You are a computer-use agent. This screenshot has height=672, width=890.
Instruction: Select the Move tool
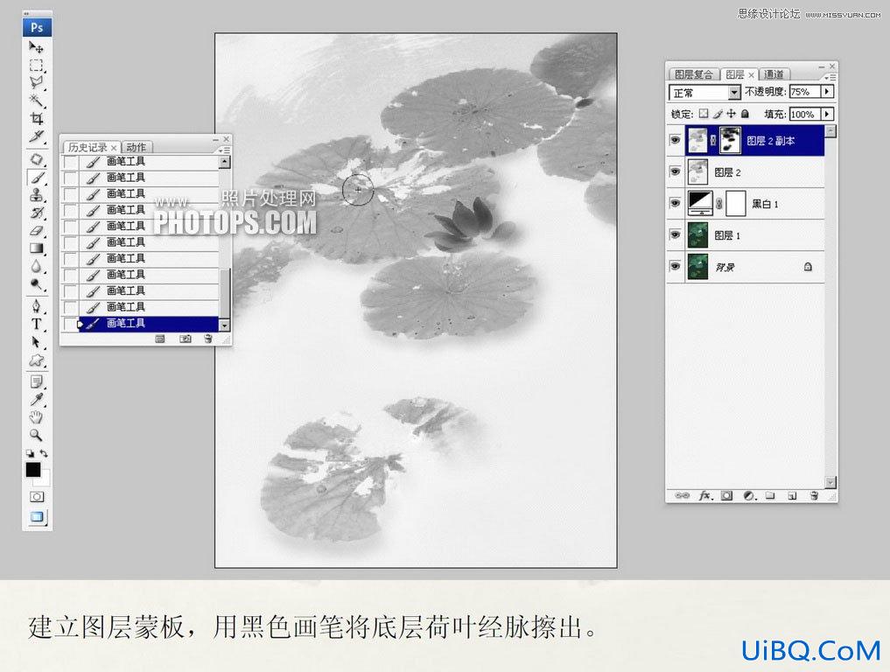(x=37, y=46)
